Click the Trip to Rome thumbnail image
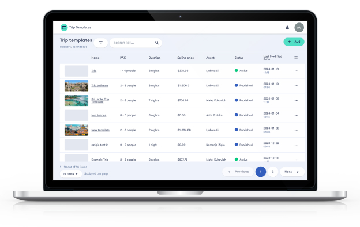This screenshot has width=360, height=227. [76, 86]
